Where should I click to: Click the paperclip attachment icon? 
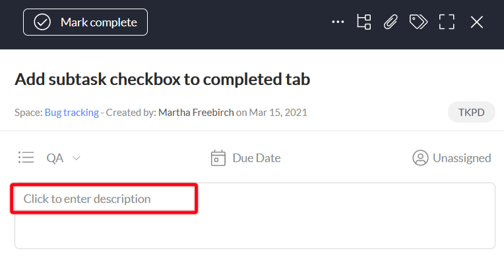[391, 22]
